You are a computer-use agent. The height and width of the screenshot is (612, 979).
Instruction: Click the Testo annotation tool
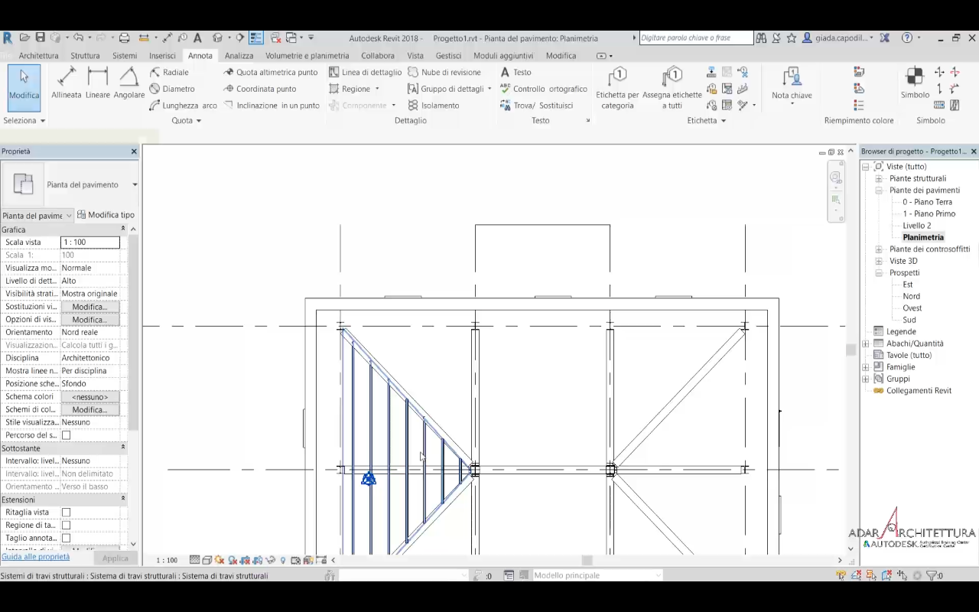[516, 72]
